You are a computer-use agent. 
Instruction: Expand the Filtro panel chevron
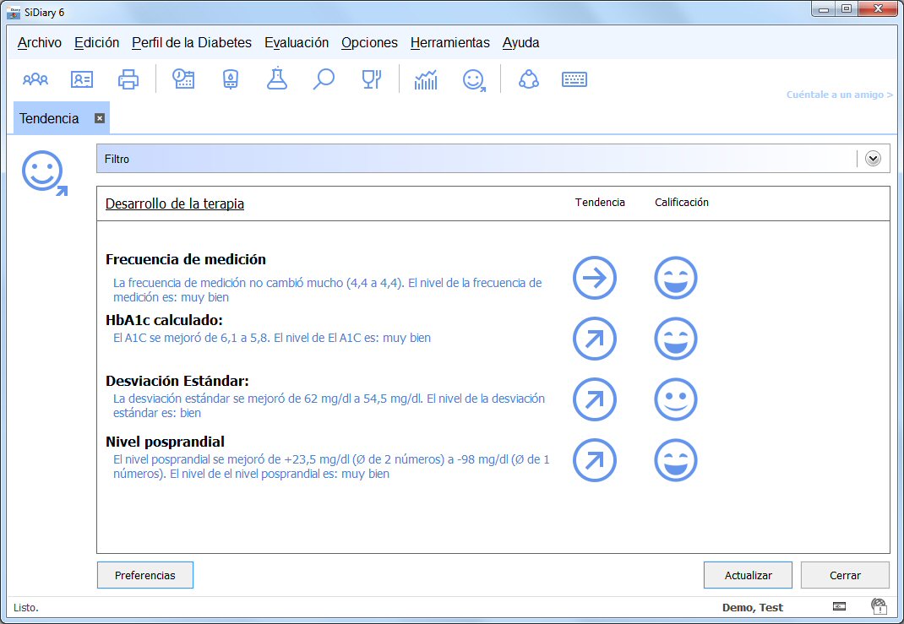873,158
